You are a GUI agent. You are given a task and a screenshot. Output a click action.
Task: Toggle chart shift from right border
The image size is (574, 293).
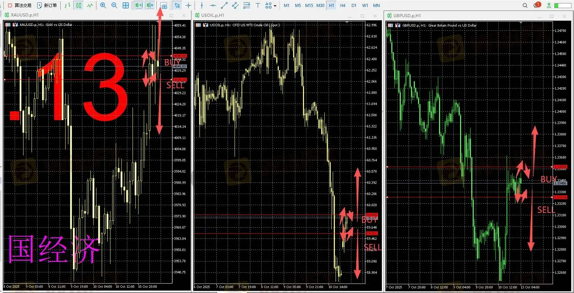pyautogui.click(x=150, y=5)
